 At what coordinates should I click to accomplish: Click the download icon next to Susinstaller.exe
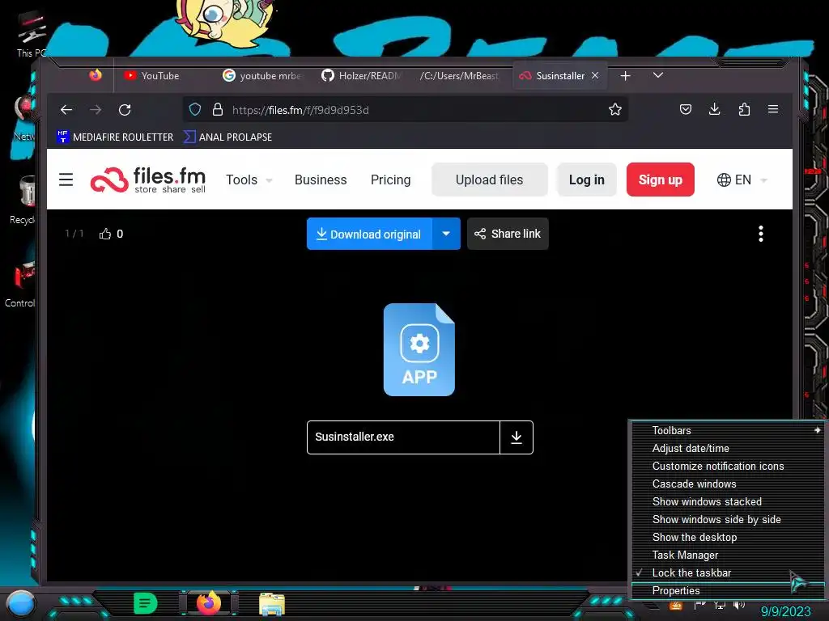point(516,437)
